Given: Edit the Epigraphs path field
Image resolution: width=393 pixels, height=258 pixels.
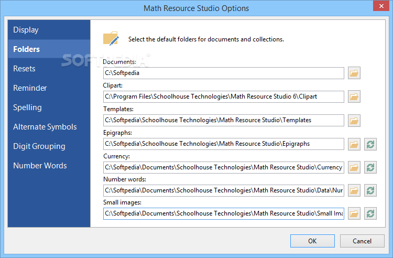Looking at the screenshot, I should click(224, 144).
